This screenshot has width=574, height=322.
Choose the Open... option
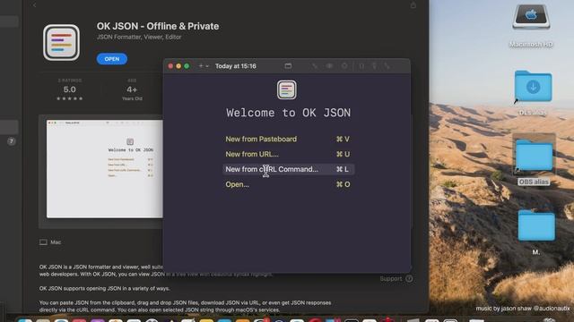[288, 184]
